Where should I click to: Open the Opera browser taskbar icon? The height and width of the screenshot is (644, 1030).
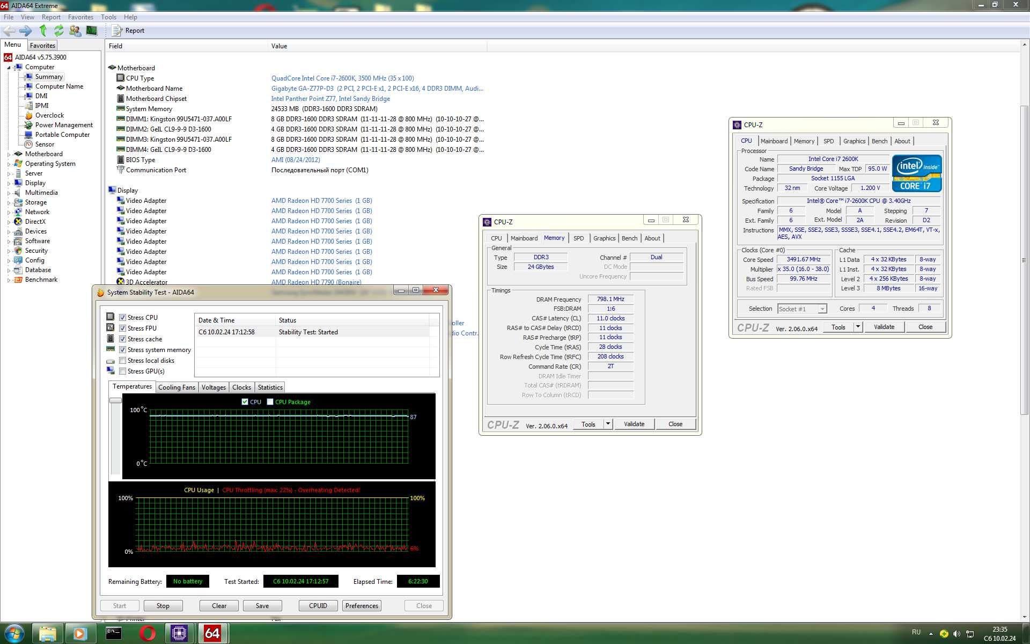click(x=147, y=634)
